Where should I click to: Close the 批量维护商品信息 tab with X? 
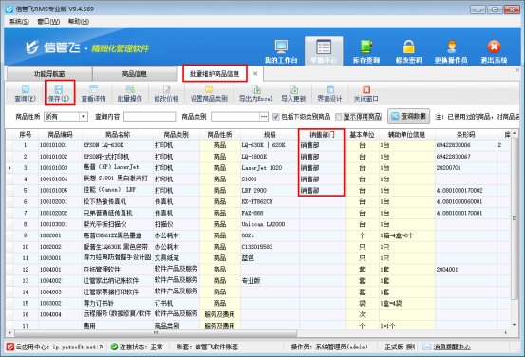point(255,74)
